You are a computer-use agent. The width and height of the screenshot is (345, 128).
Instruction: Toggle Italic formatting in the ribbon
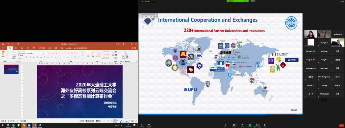tap(30, 57)
